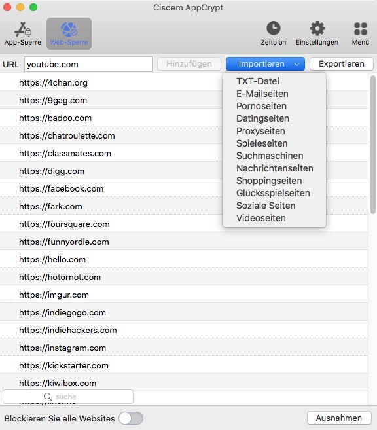Select the https://classmates.com row
The image size is (377, 430).
tap(184, 153)
